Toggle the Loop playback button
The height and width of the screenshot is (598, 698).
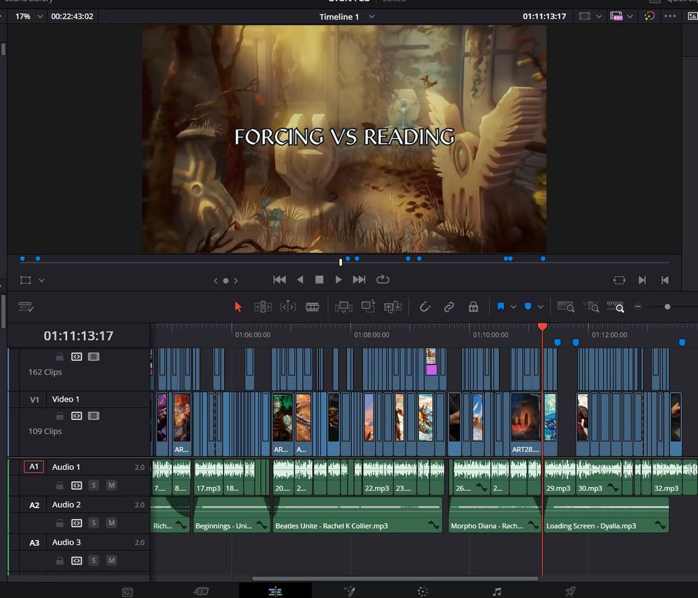point(383,279)
